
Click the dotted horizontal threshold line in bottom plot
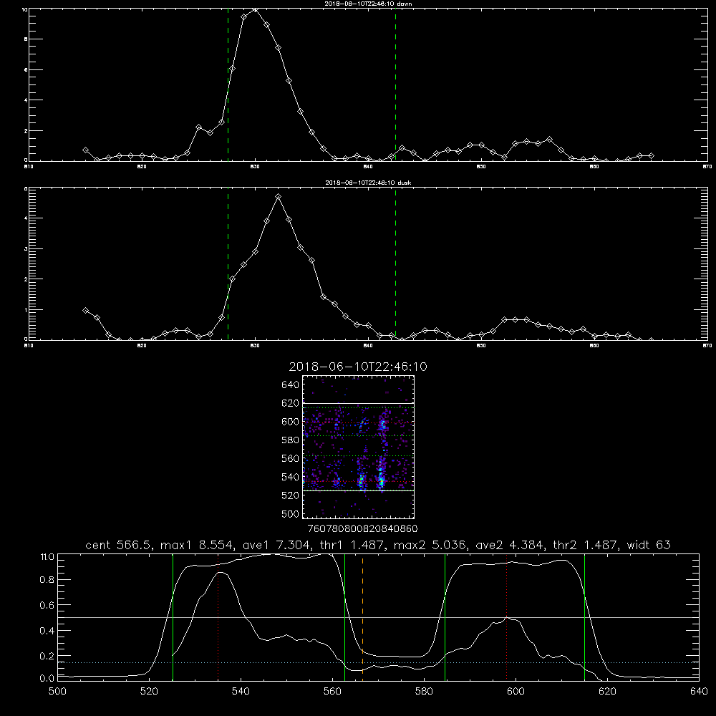(378, 662)
